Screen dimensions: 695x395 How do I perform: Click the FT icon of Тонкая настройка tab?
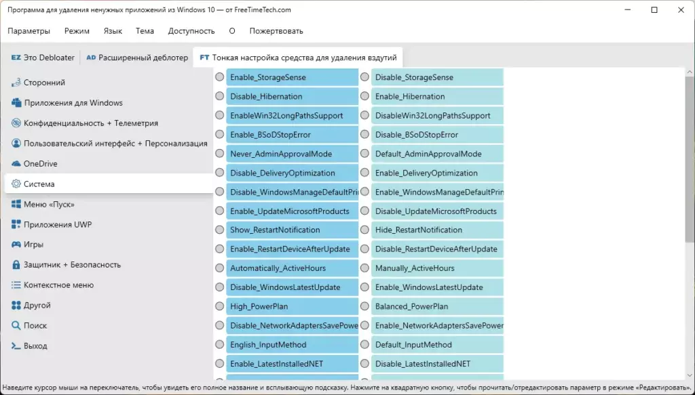[204, 58]
